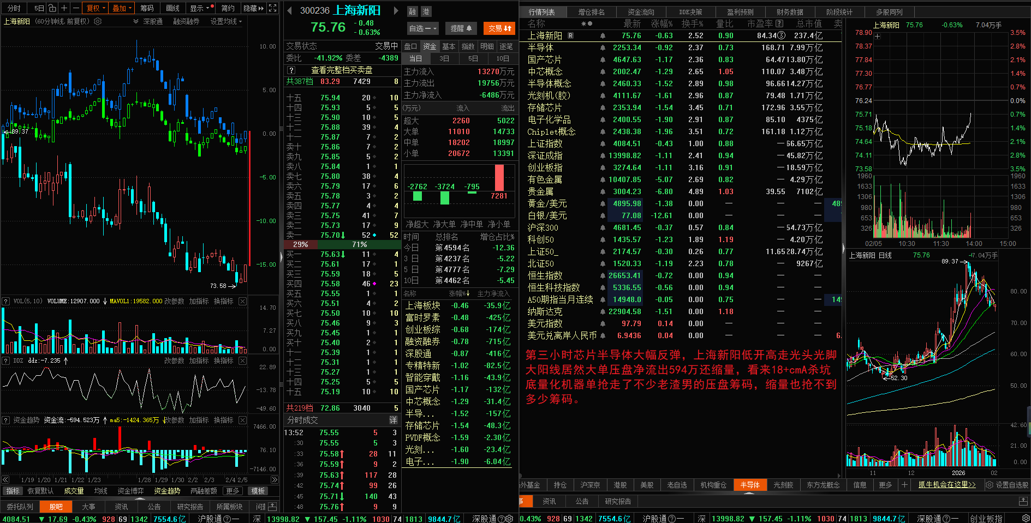Toggle 简约 simple mode
This screenshot has width=1031, height=523.
pos(228,8)
